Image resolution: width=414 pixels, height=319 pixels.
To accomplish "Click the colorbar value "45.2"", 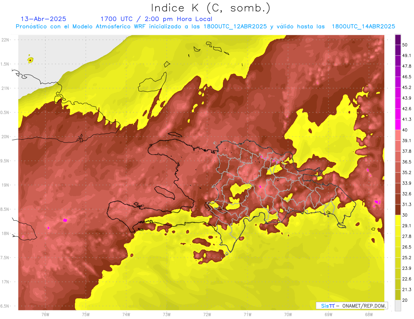I will point(407,87).
